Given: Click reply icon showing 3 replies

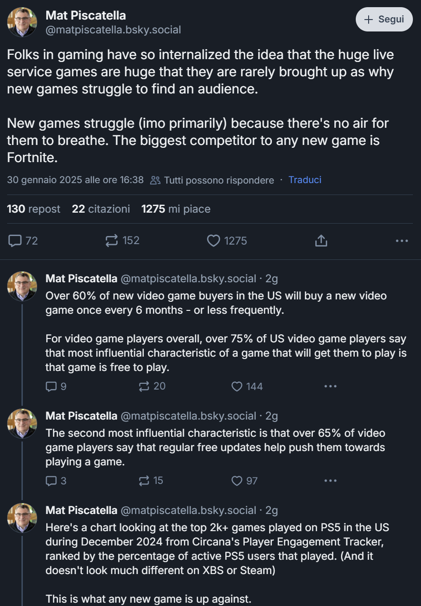Looking at the screenshot, I should tap(51, 481).
